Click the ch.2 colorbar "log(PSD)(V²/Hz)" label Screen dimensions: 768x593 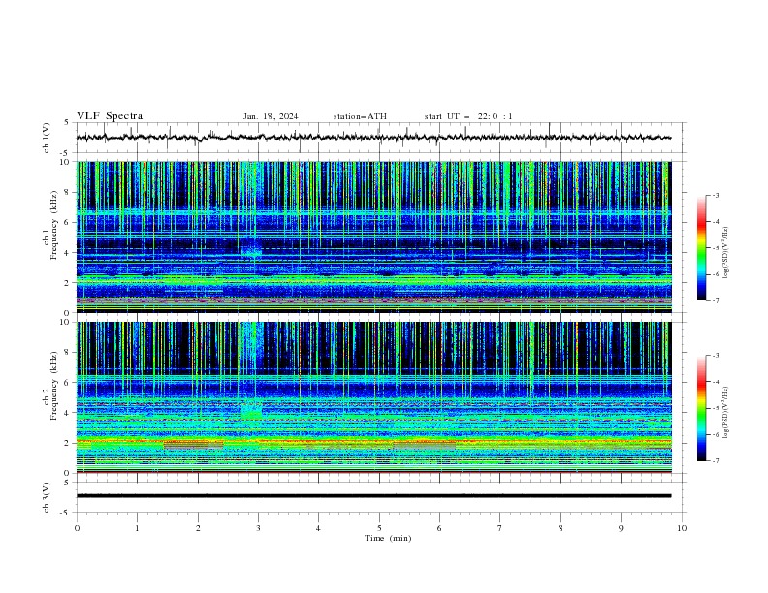click(725, 413)
